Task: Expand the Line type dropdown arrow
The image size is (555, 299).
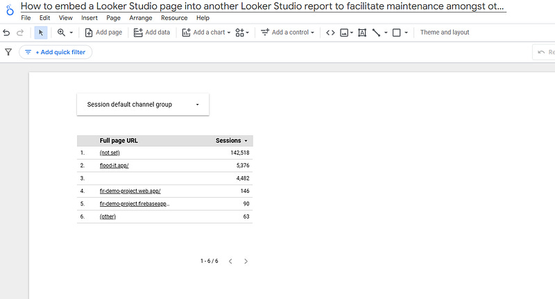Action: (x=386, y=33)
